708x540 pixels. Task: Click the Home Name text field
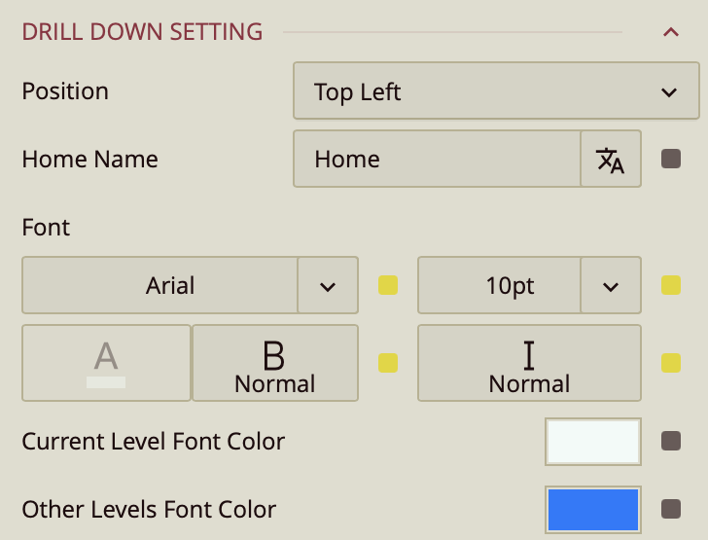point(437,159)
